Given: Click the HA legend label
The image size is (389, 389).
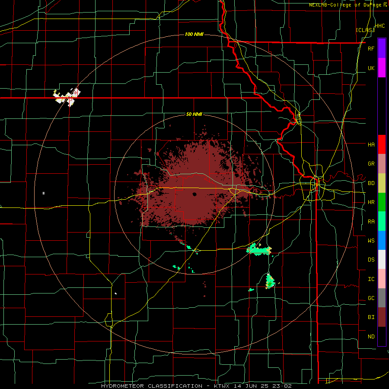Looking at the screenshot, I should coord(371,144).
